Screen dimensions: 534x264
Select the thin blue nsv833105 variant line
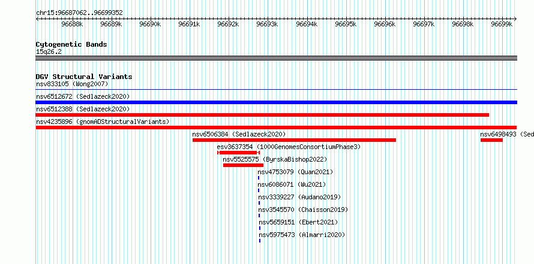pos(276,90)
